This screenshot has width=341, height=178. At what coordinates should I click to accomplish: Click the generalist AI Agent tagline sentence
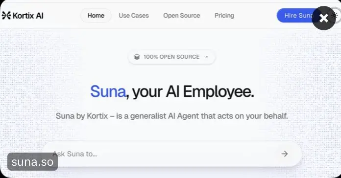[x=172, y=116]
